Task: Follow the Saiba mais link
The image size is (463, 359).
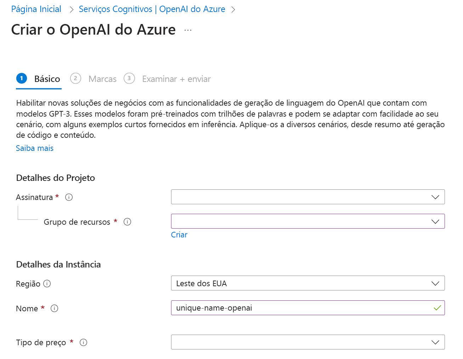Action: point(35,148)
